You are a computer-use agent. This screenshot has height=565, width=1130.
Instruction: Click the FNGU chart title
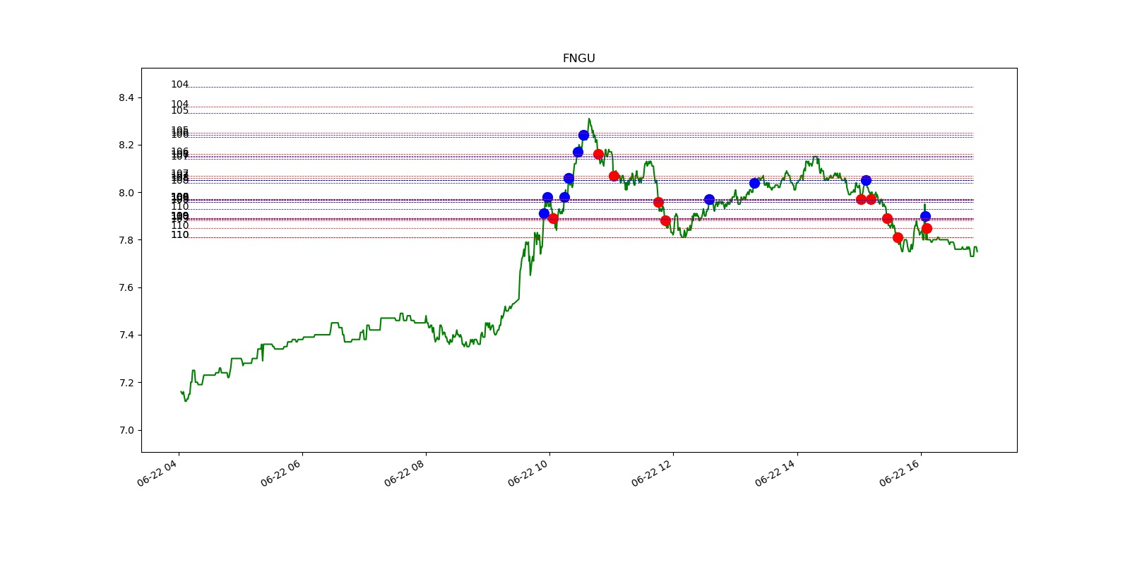coord(578,59)
